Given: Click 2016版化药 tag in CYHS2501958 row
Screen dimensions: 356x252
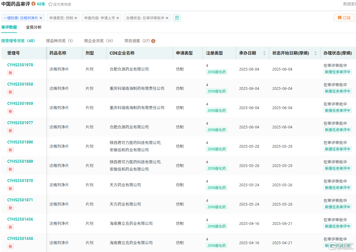Looking at the screenshot, I should coord(217,91).
